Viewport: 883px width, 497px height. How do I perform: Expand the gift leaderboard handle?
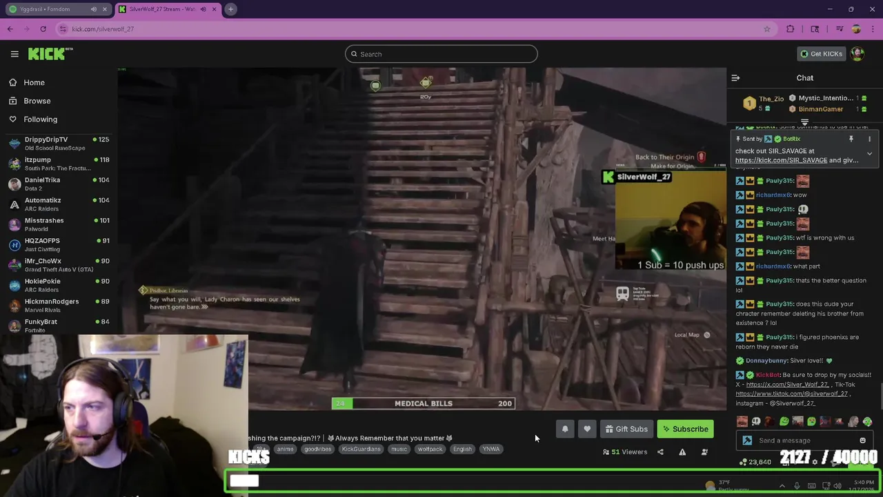[x=804, y=122]
